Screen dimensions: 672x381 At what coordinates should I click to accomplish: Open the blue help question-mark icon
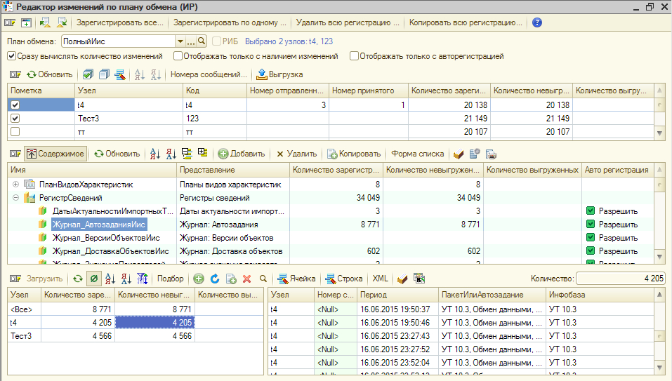point(537,22)
